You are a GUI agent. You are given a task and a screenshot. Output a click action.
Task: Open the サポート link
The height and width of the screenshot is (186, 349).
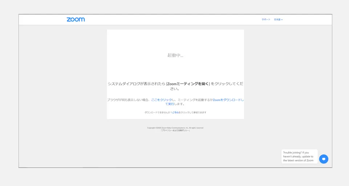266,20
